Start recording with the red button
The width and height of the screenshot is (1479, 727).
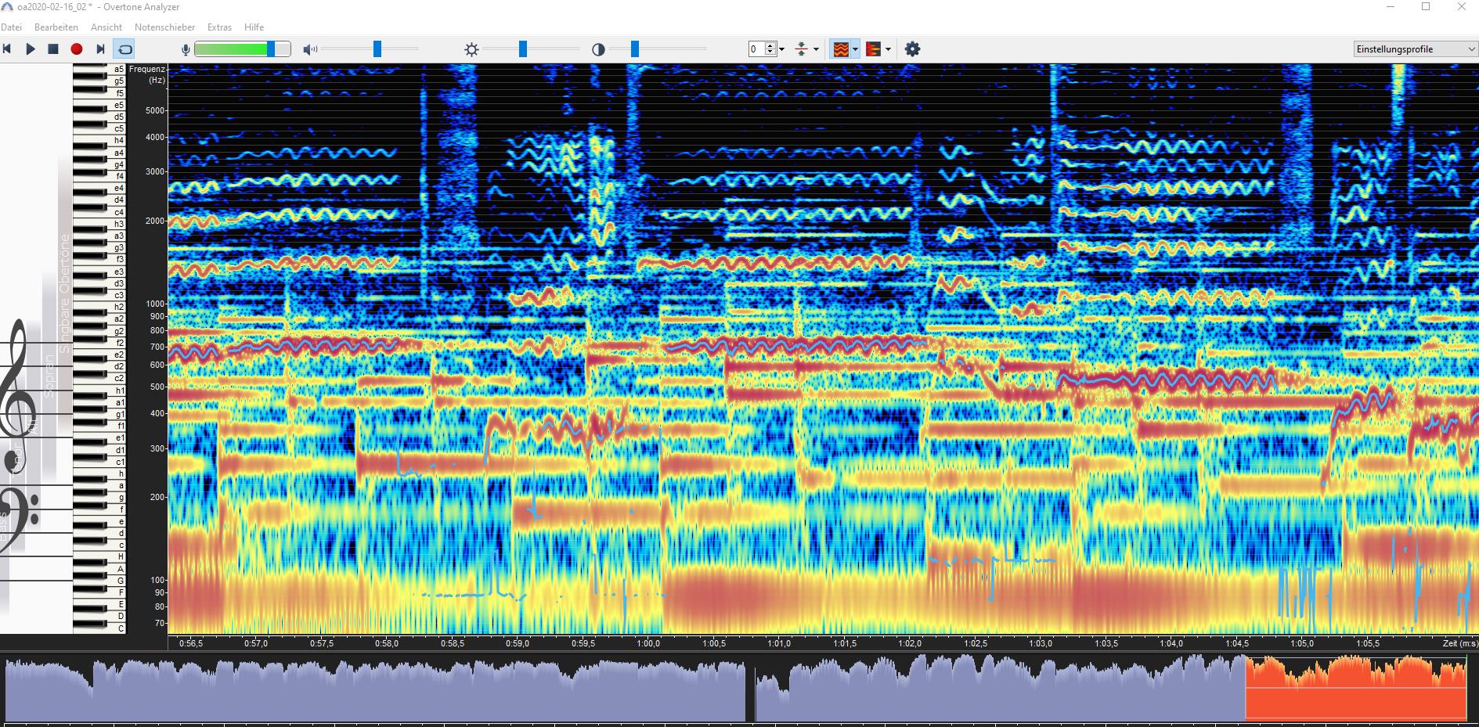click(x=77, y=49)
